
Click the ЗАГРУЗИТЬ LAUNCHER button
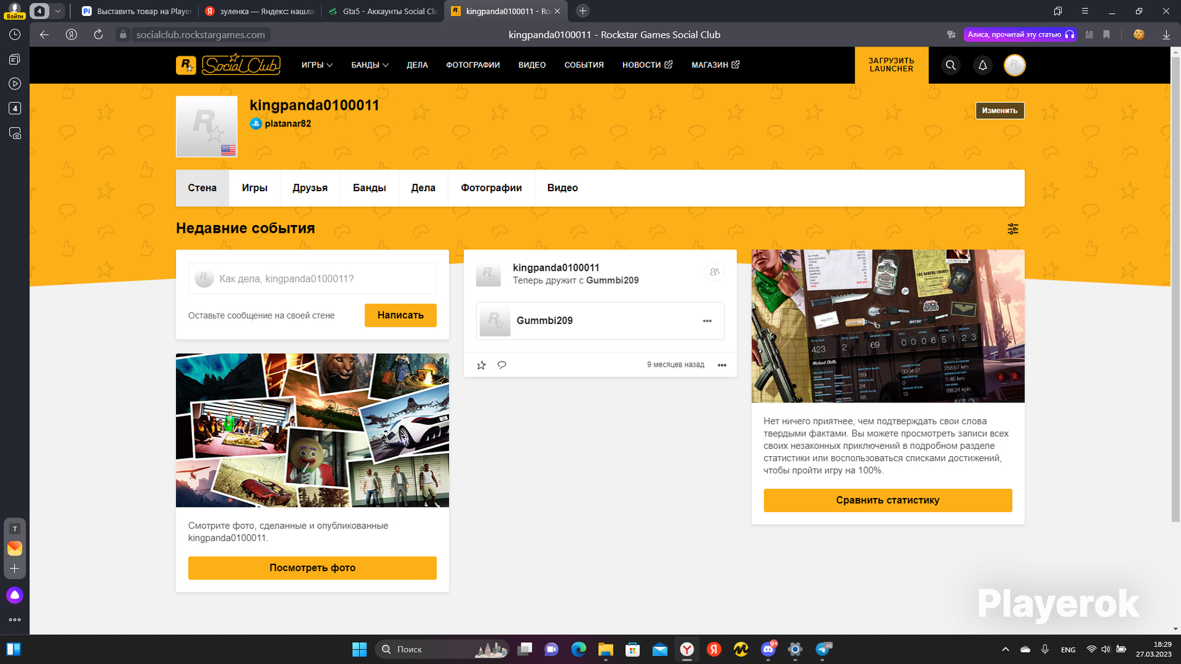coord(891,65)
